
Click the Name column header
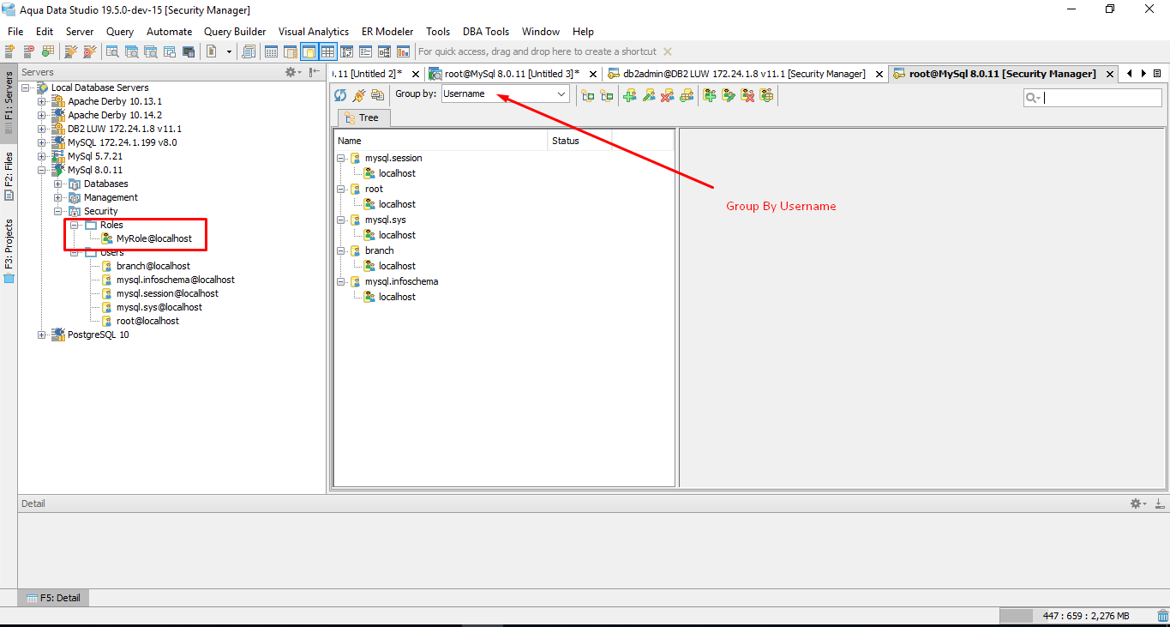(441, 141)
